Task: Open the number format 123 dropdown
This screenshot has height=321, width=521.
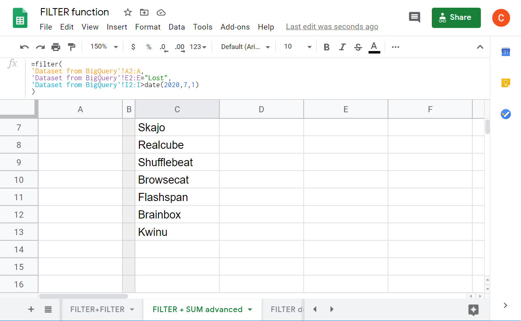Action: [x=197, y=47]
